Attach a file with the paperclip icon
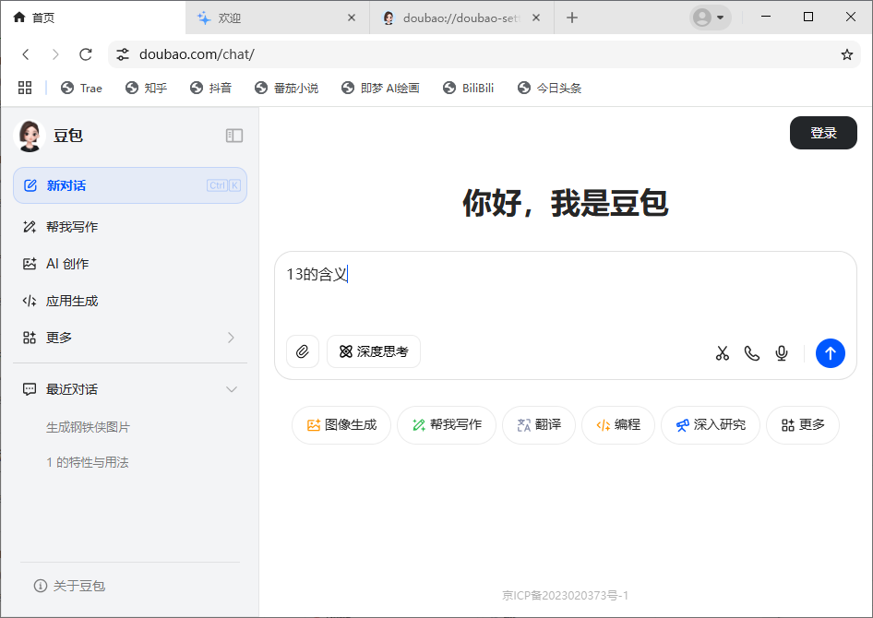873x618 pixels. tap(303, 351)
